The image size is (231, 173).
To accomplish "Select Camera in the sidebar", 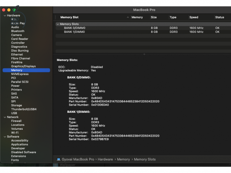I will 16,35.
